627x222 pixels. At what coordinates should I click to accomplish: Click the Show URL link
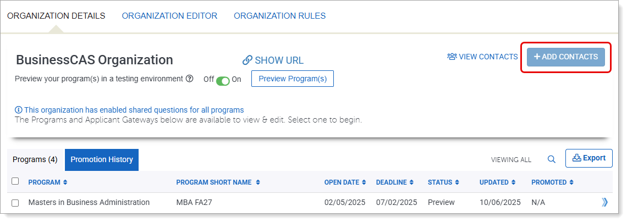tap(273, 60)
